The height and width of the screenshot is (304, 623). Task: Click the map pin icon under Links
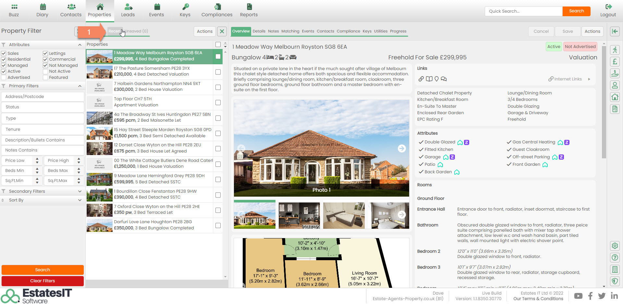click(x=436, y=79)
